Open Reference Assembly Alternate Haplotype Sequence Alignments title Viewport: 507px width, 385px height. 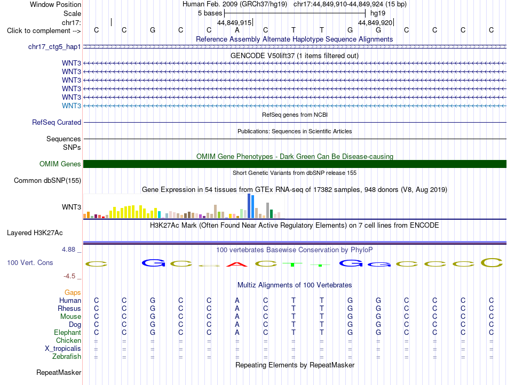click(x=294, y=39)
